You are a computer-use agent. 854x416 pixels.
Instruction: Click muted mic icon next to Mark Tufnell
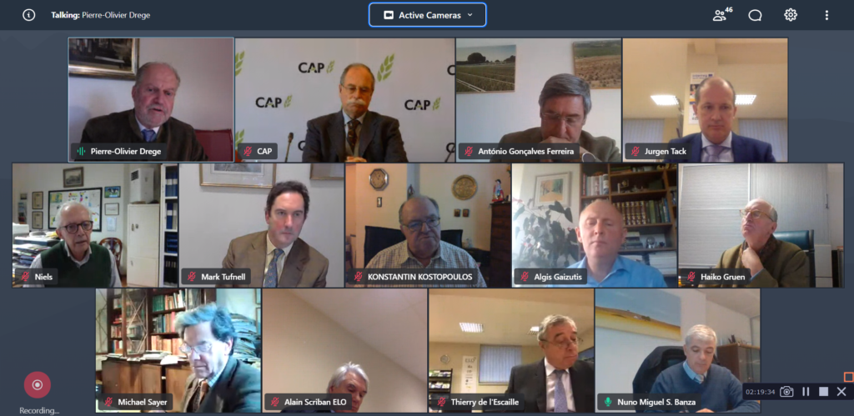pyautogui.click(x=191, y=277)
